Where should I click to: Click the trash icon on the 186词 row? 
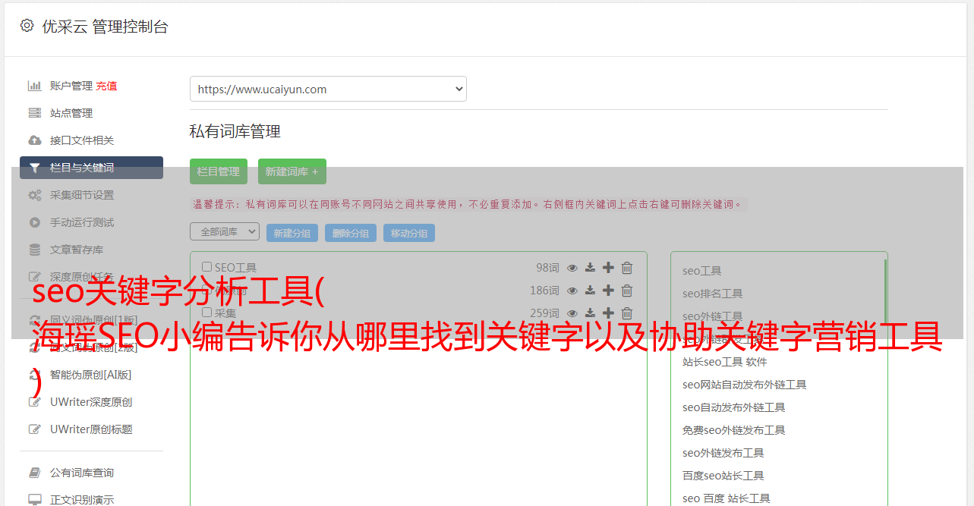pyautogui.click(x=627, y=291)
